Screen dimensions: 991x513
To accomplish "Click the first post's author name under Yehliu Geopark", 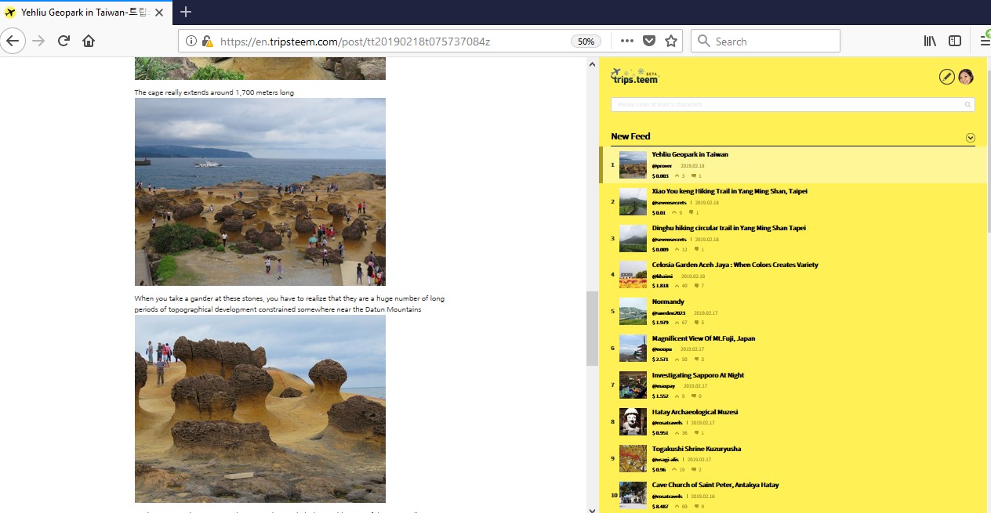I will (x=662, y=166).
